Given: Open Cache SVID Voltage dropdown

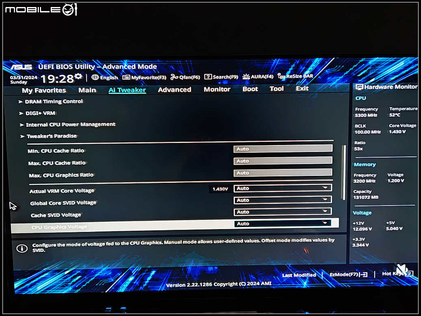Looking at the screenshot, I should [283, 212].
